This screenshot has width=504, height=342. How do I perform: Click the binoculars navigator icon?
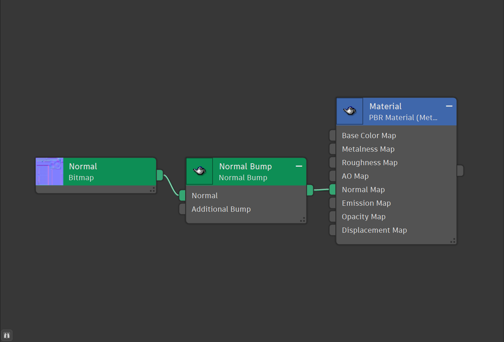pyautogui.click(x=7, y=335)
